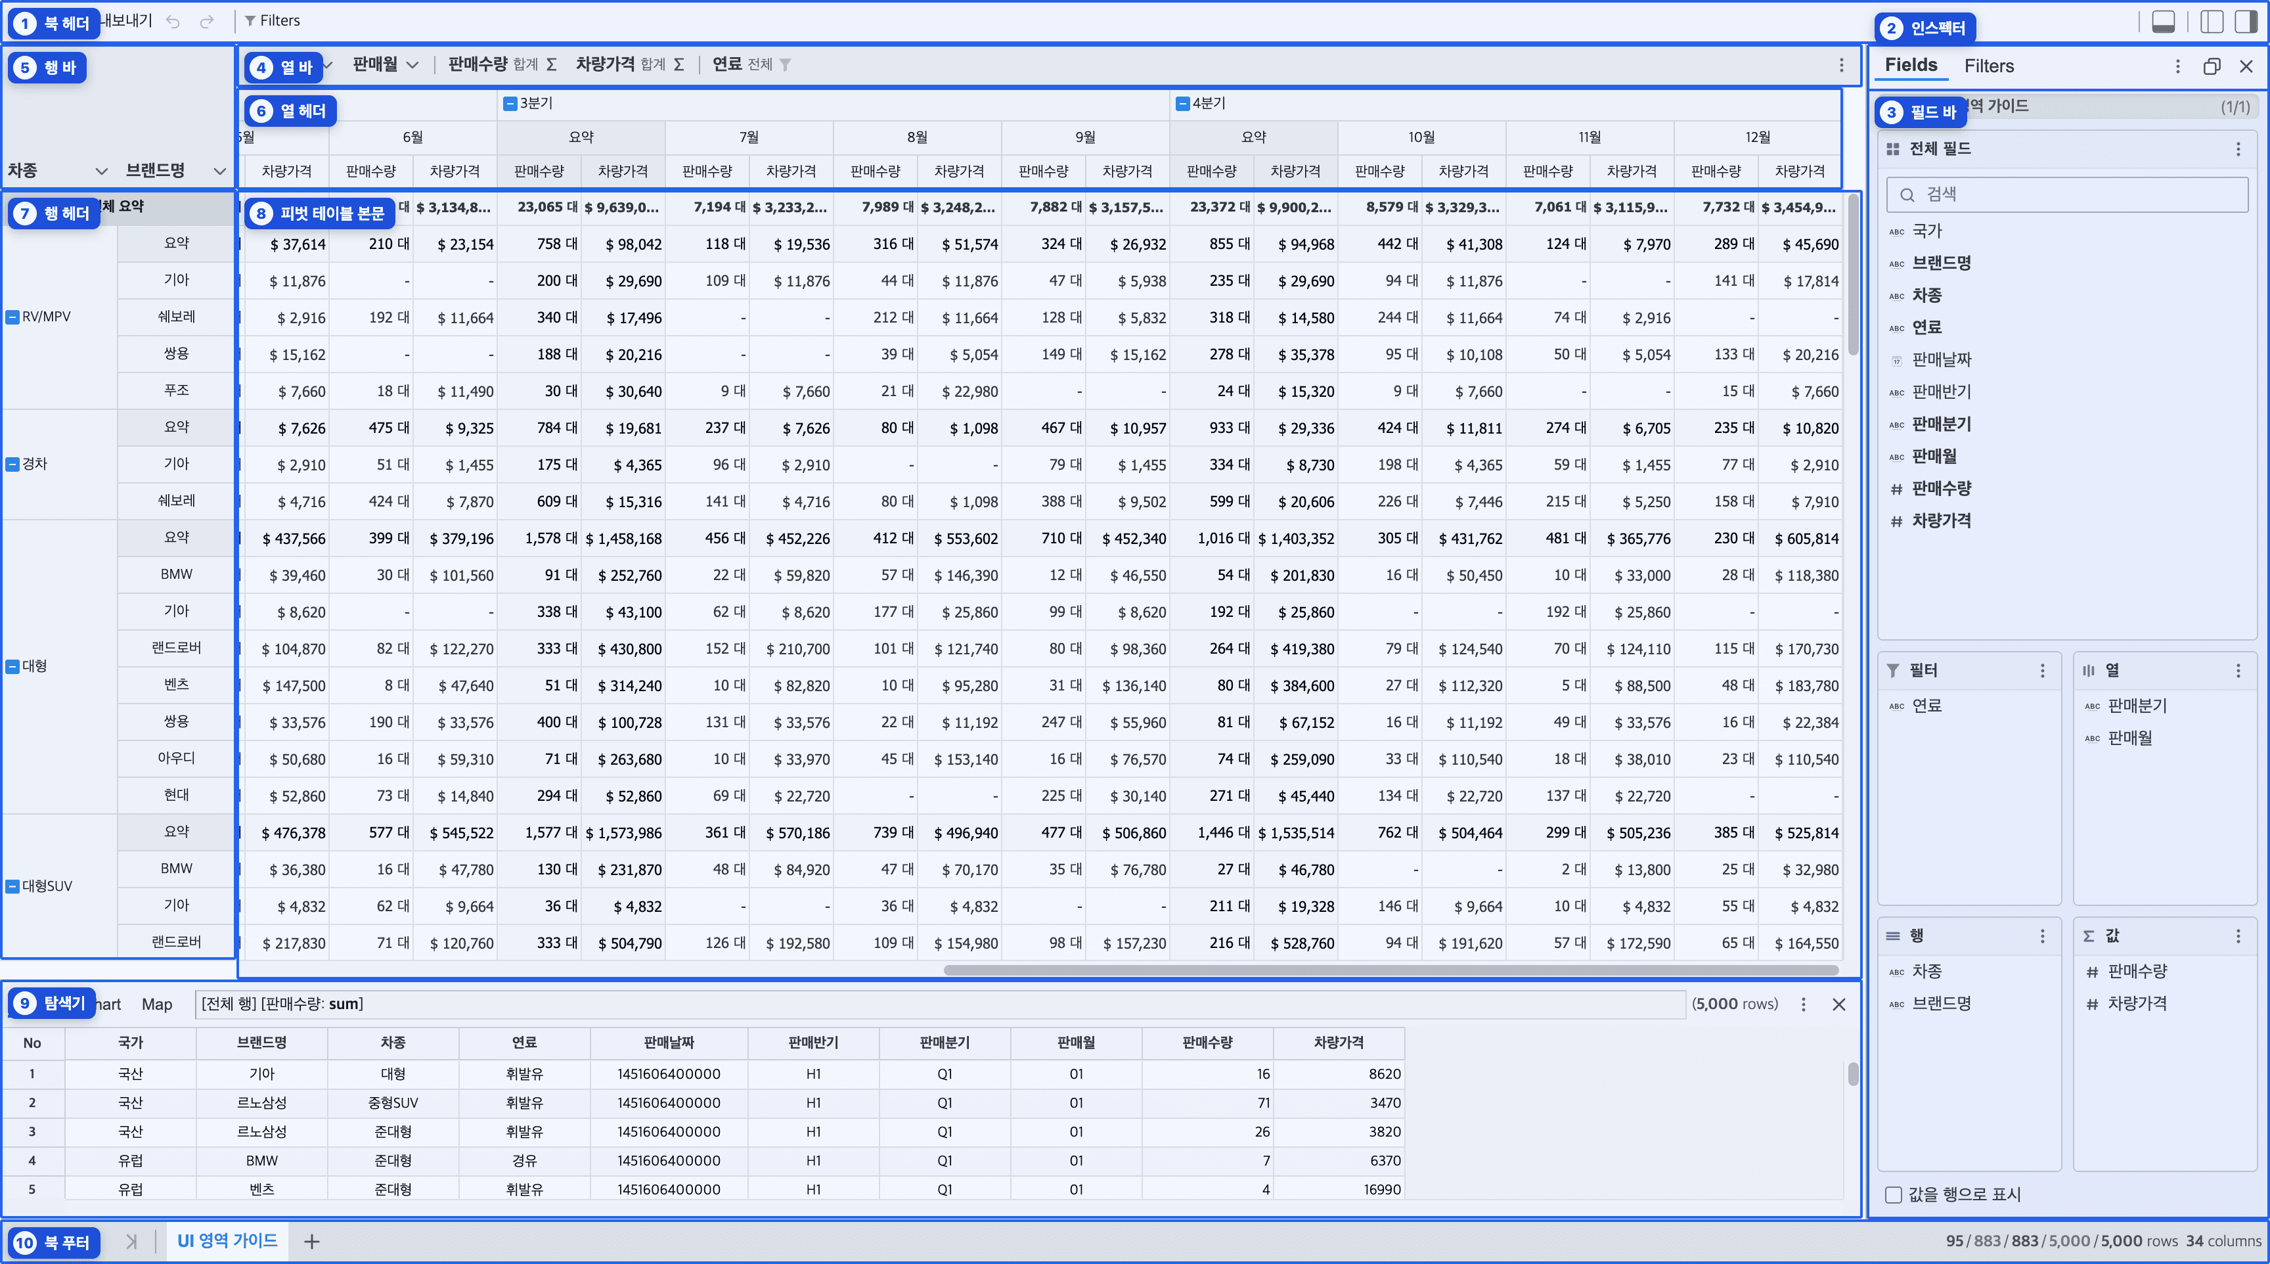Click the 랜드로버 row under 대형

pyautogui.click(x=176, y=648)
